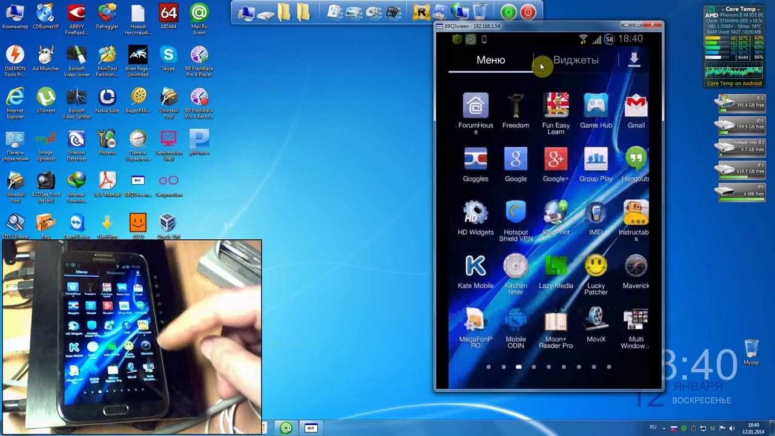Select the Skype desktop shortcut
The height and width of the screenshot is (436, 775).
[x=168, y=59]
